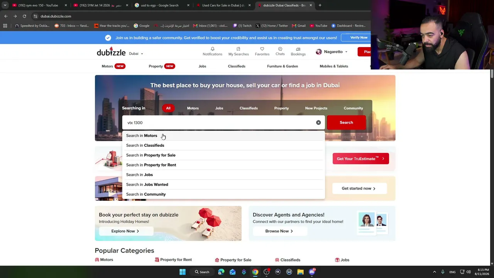The image size is (494, 278).
Task: Click Browse Now for Agents and Agencies
Action: 279,231
